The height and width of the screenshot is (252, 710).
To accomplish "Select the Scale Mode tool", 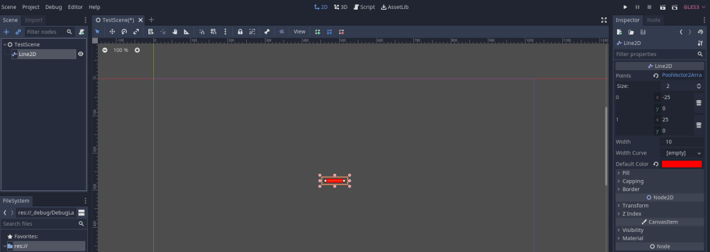I will (136, 32).
